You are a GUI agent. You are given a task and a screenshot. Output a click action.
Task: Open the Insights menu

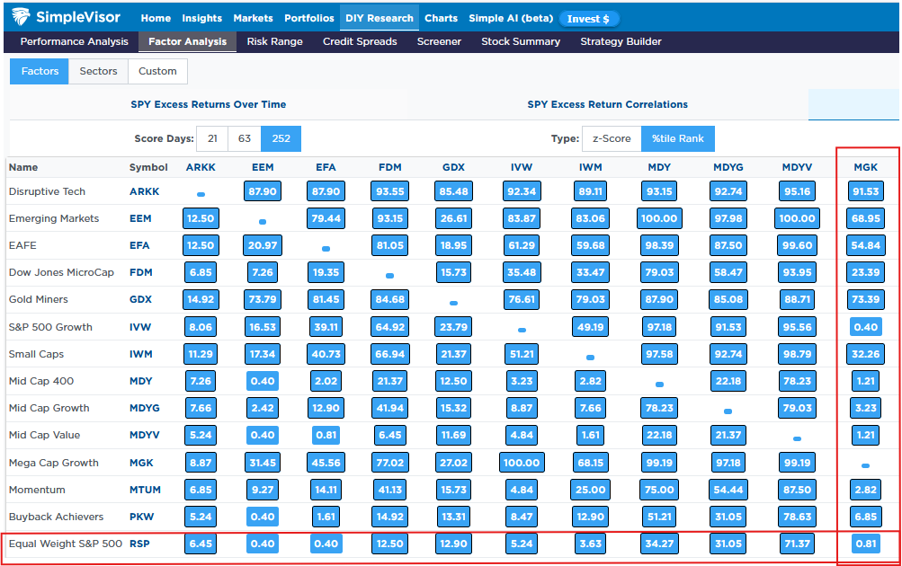(x=201, y=18)
